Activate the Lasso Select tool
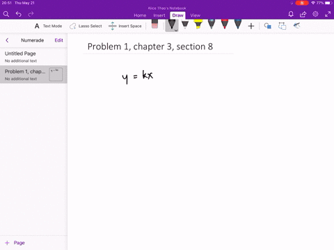This screenshot has width=334, height=250. [x=86, y=26]
